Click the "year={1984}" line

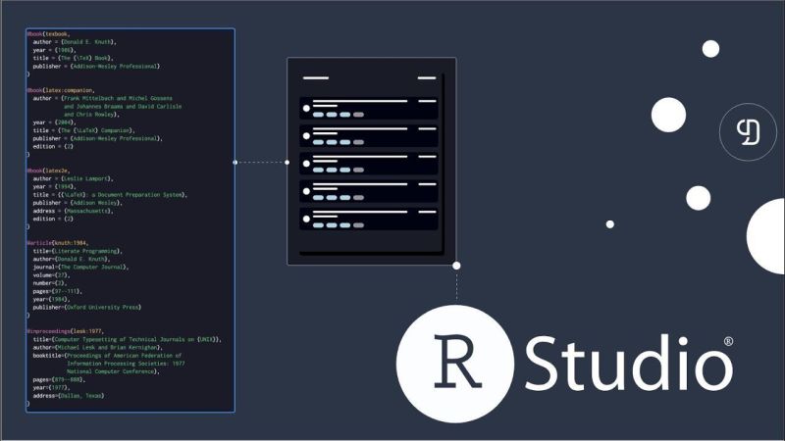[52, 299]
